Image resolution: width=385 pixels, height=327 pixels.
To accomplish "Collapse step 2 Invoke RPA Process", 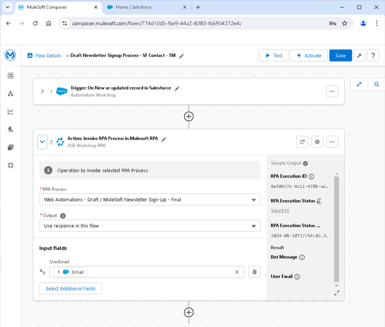I will tap(42, 142).
